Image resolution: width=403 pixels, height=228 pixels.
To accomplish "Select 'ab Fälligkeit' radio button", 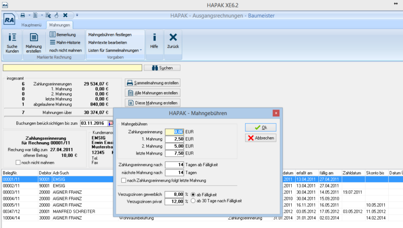I will point(193,194).
